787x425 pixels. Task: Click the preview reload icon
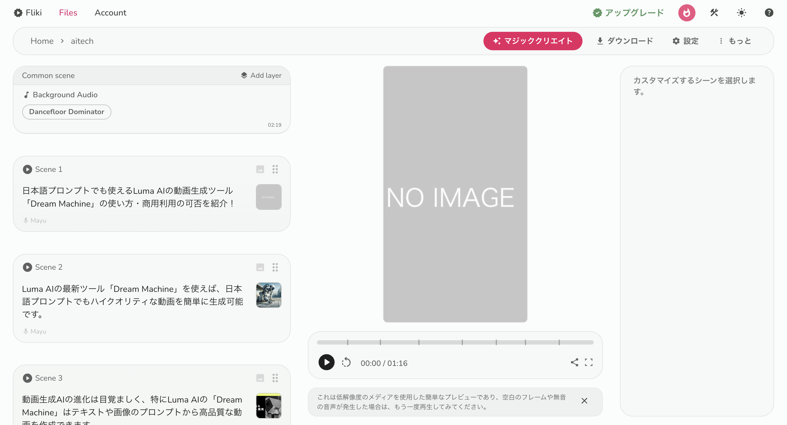coord(346,362)
